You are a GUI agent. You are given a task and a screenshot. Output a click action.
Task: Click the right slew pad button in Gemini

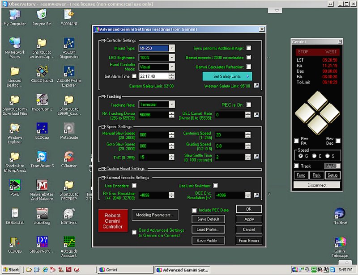(x=330, y=113)
